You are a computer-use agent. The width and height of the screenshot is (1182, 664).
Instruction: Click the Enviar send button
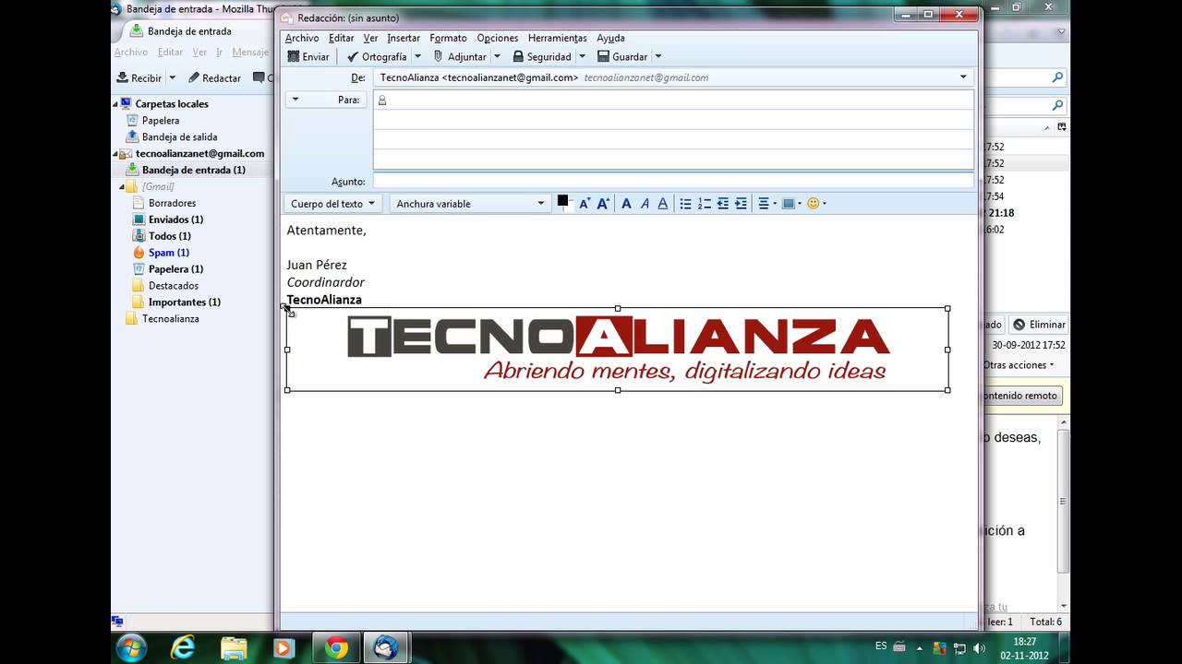coord(308,56)
